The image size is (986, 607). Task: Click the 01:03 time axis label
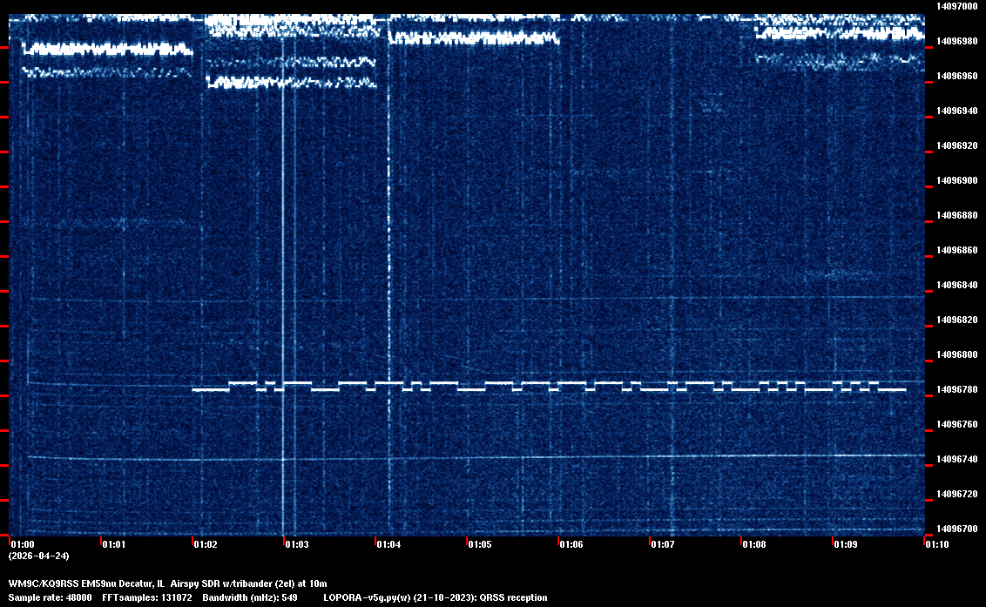coord(296,544)
